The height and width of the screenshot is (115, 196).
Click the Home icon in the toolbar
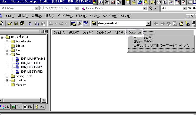181,23
